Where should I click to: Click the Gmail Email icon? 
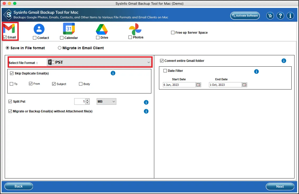pos(9,28)
